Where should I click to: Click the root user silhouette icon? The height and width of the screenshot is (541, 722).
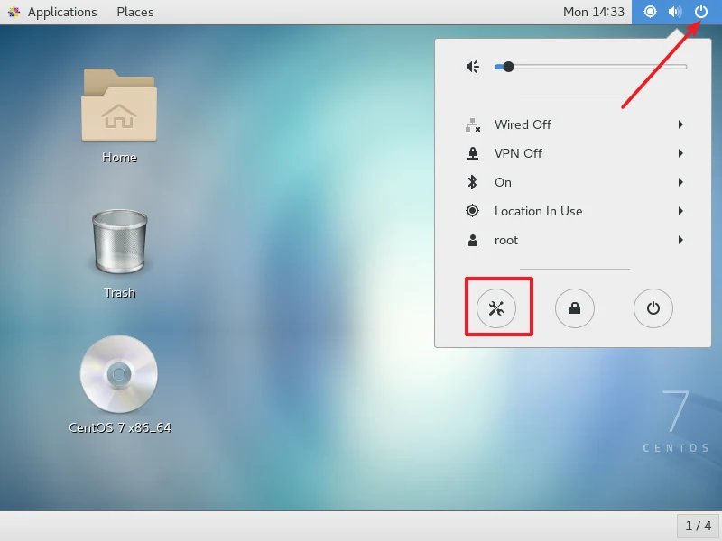point(472,240)
